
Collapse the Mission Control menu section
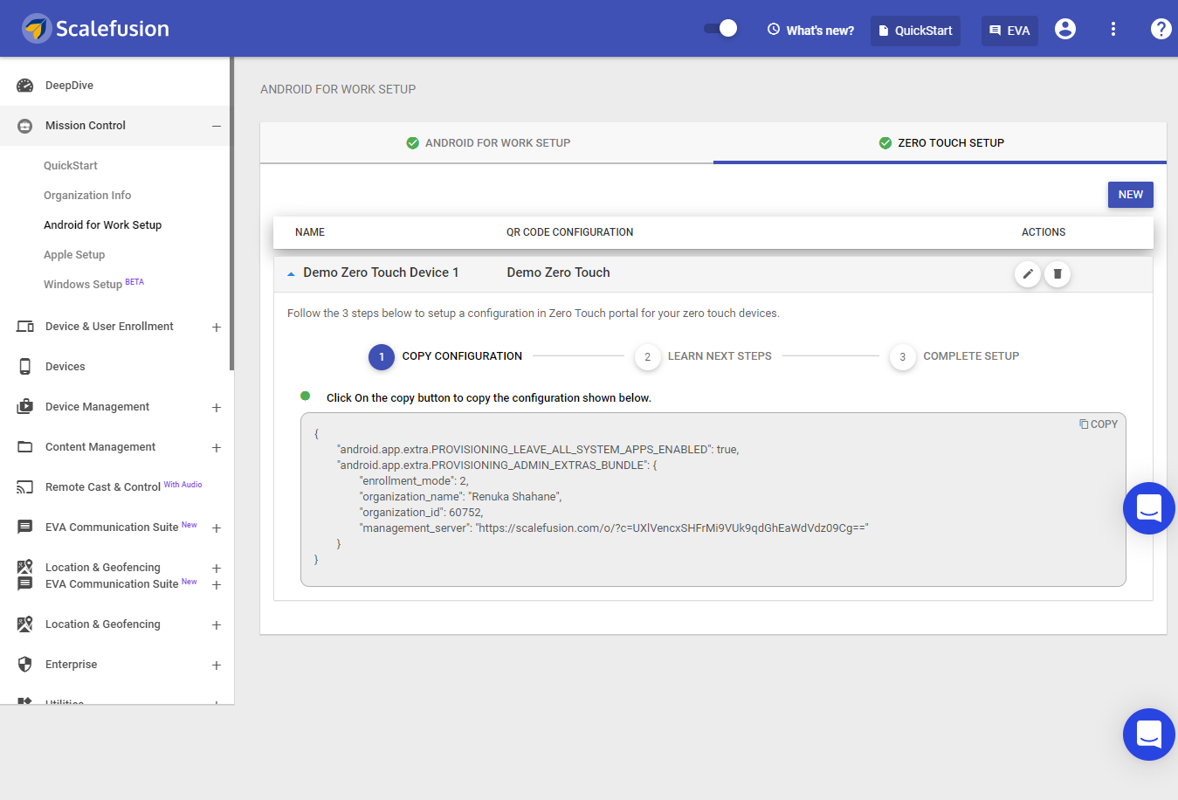pyautogui.click(x=217, y=125)
